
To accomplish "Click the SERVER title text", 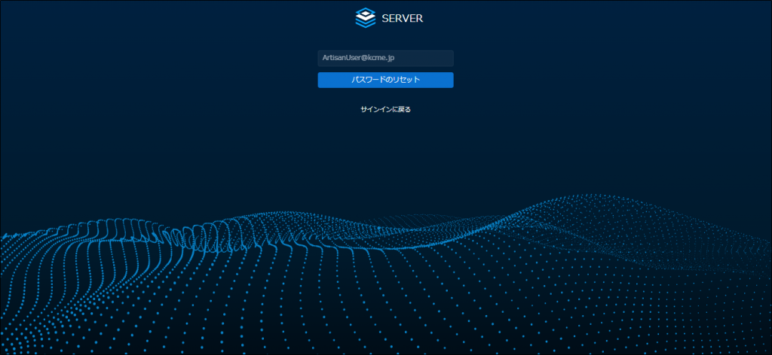I will tap(403, 19).
